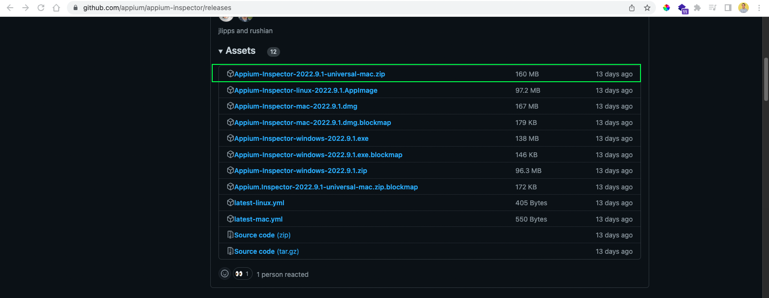Click package icon beside Appium-Inspector-linux AppImage
This screenshot has height=298, width=769.
(x=231, y=90)
